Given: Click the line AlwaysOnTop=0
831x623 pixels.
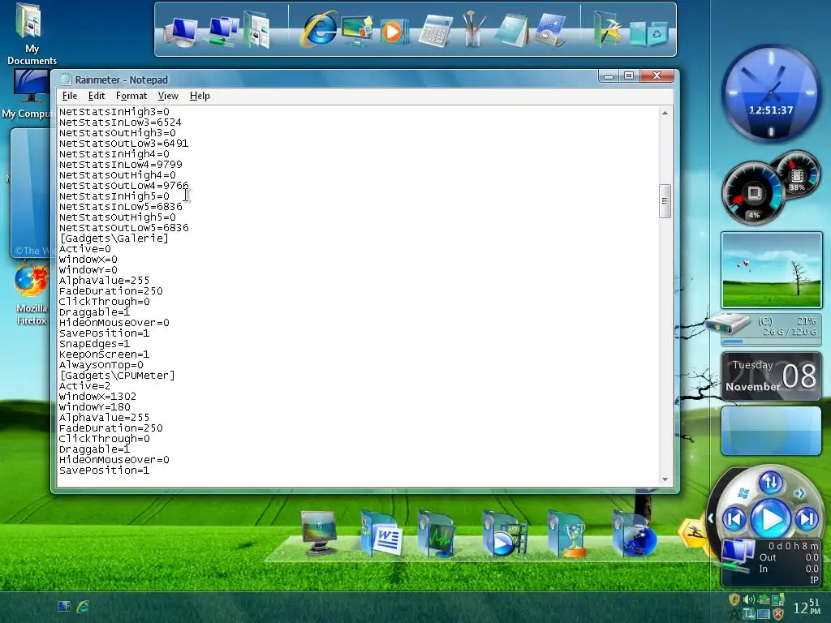Looking at the screenshot, I should pyautogui.click(x=101, y=365).
